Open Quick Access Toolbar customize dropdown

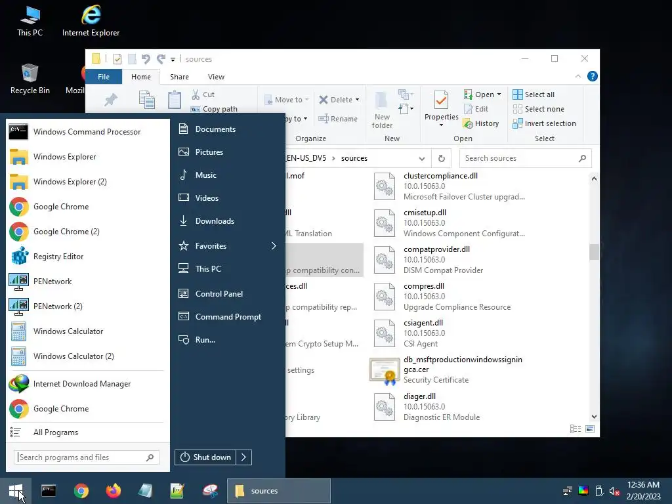173,60
